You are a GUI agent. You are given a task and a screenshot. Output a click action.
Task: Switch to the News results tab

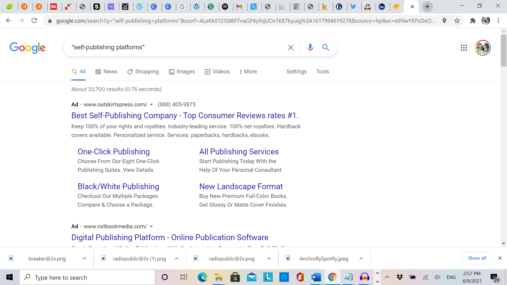[x=106, y=72]
